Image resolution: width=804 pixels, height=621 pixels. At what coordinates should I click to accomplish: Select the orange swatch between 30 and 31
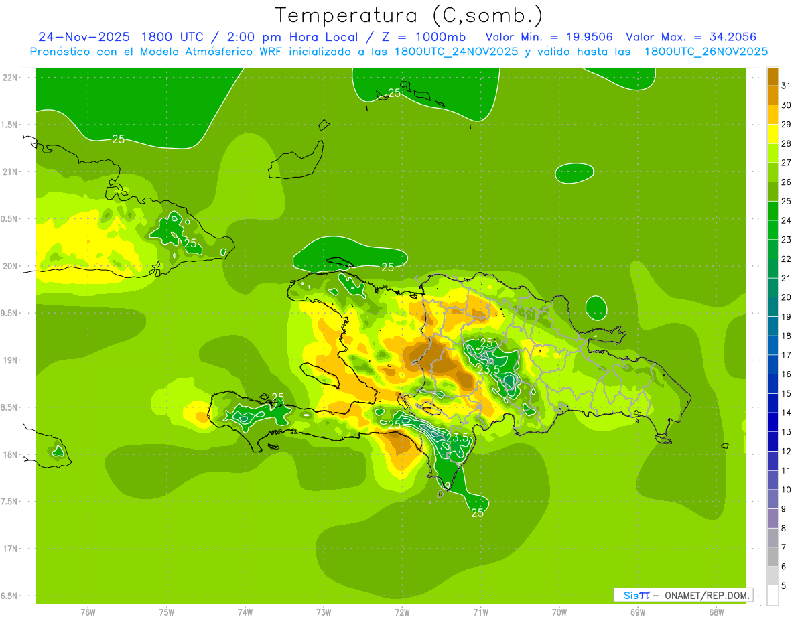point(773,96)
